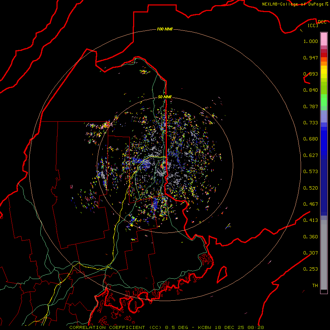Click the 0.520 scale value
330x330 pixels.
click(x=311, y=188)
